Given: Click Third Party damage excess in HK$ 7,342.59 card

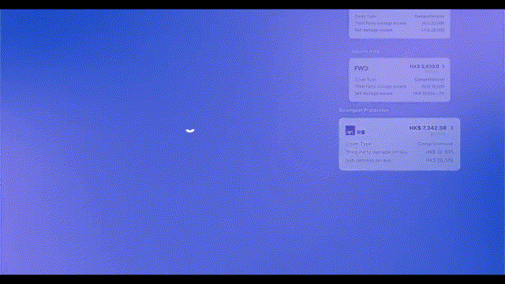Looking at the screenshot, I should pyautogui.click(x=399, y=151).
